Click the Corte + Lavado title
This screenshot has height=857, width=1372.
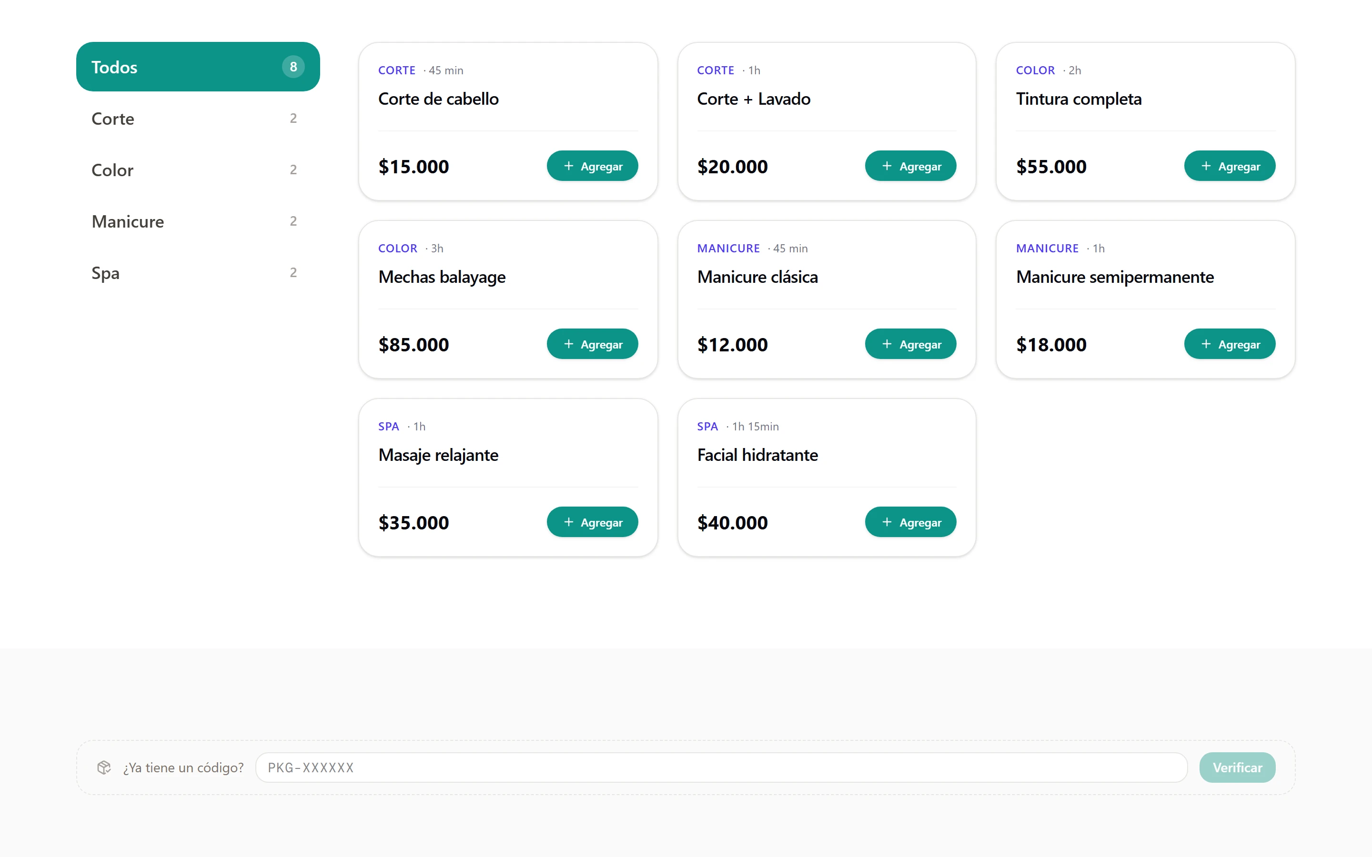(x=754, y=99)
